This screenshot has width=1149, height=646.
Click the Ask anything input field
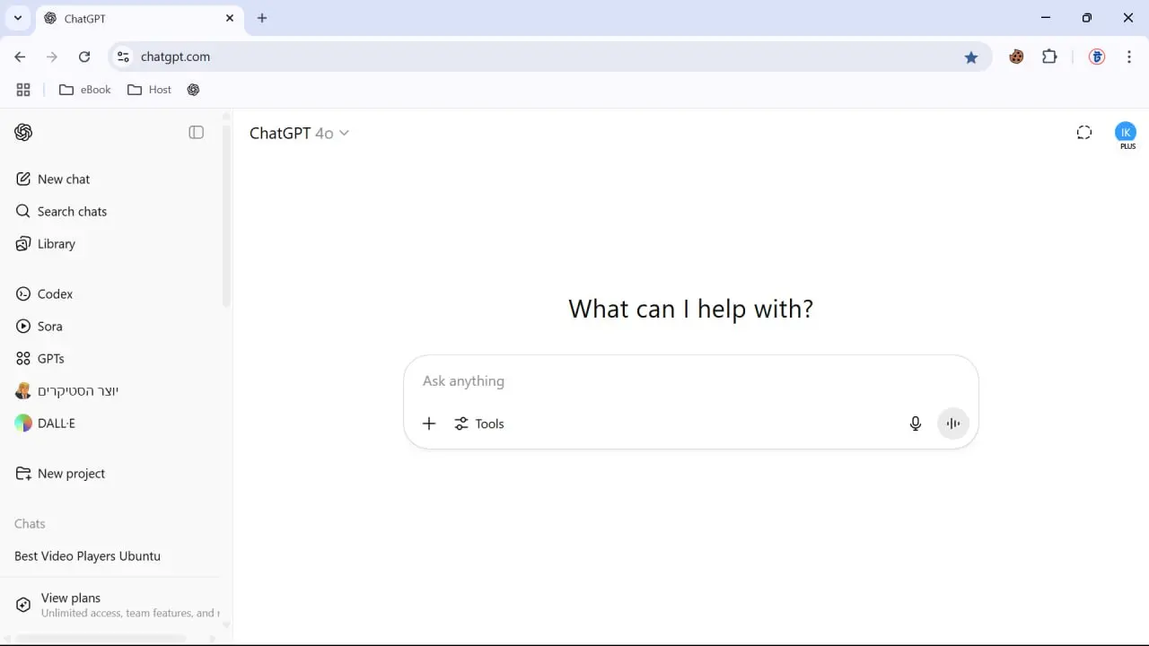tap(691, 381)
